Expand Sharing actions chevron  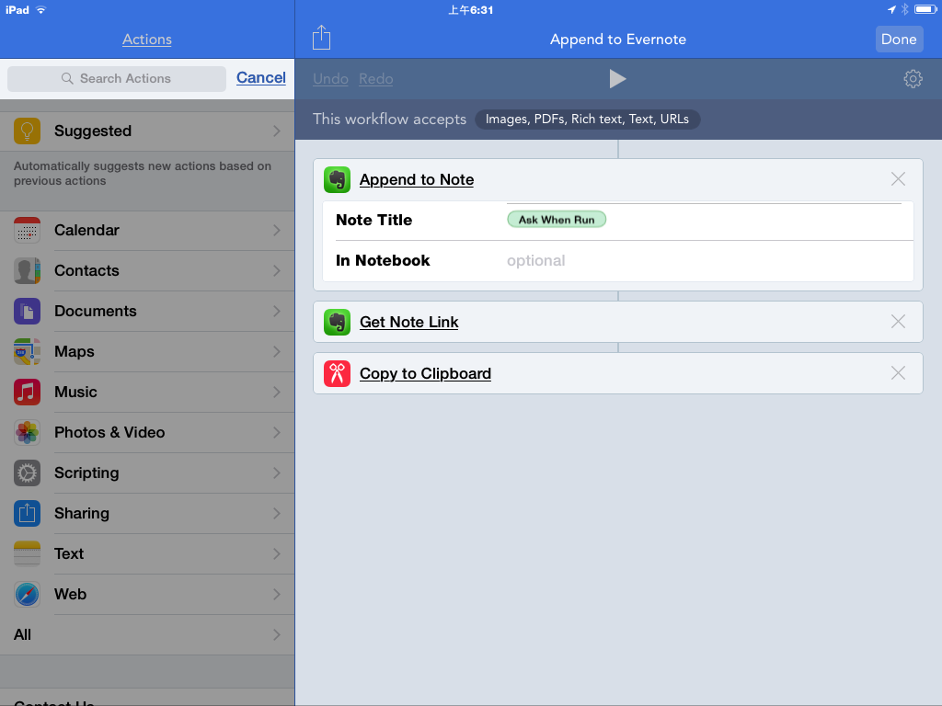(277, 513)
